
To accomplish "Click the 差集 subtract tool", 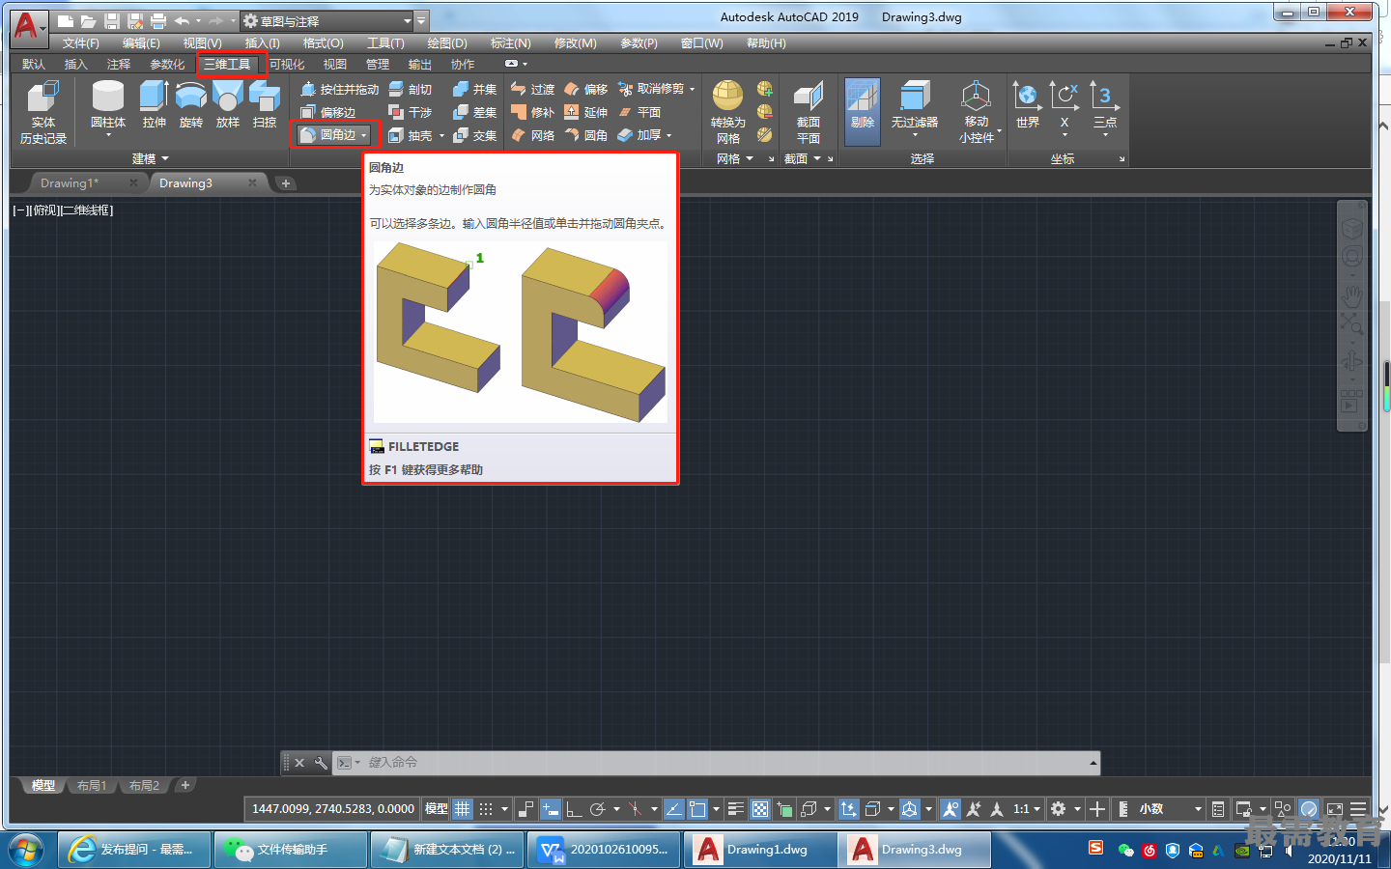I will point(475,112).
